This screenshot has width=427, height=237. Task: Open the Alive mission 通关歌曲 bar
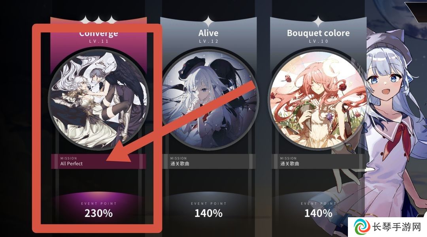pyautogui.click(x=209, y=161)
